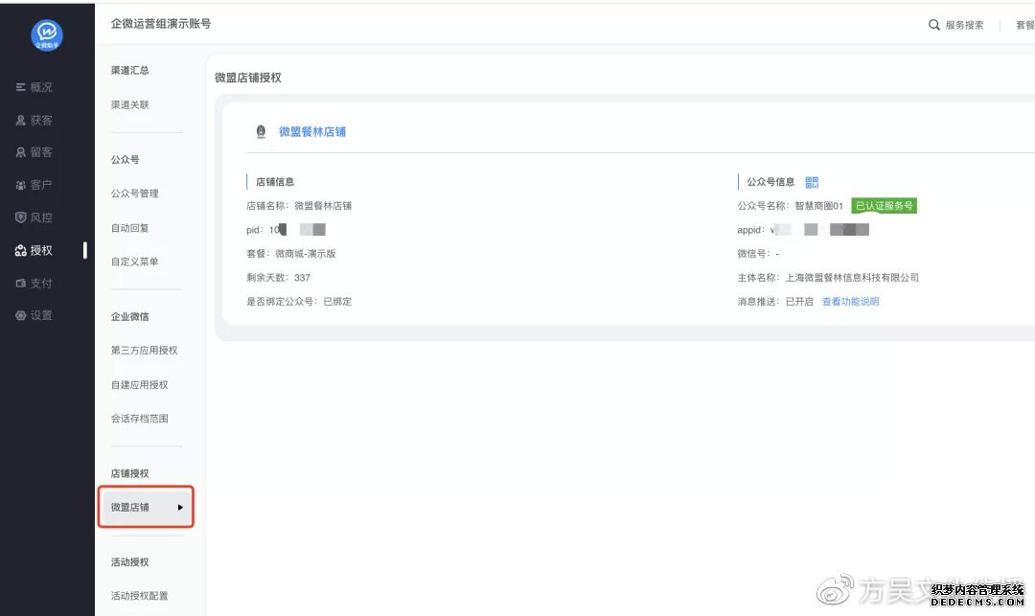
Task: Click the 企业微信 section header
Action: tap(130, 316)
